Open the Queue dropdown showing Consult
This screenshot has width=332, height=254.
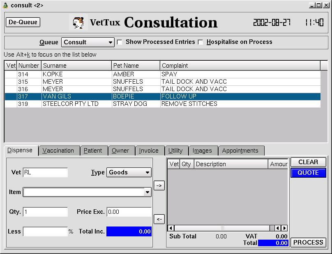88,42
